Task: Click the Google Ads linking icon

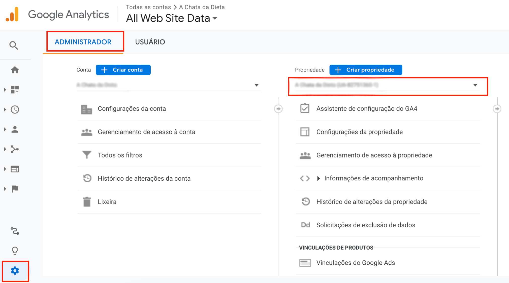Action: pos(305,263)
